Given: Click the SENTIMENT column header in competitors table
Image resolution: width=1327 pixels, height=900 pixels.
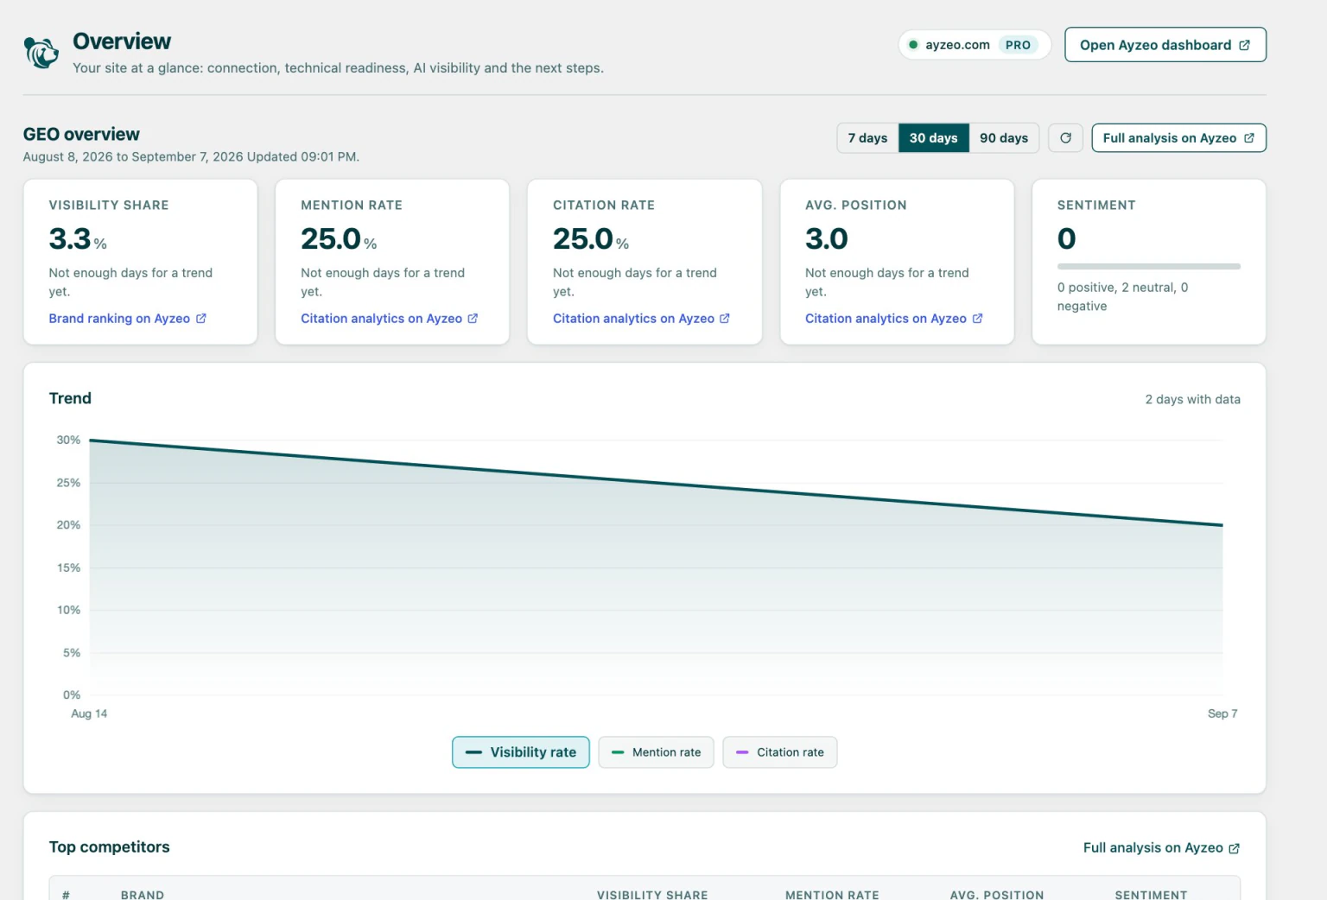Looking at the screenshot, I should pos(1151,895).
